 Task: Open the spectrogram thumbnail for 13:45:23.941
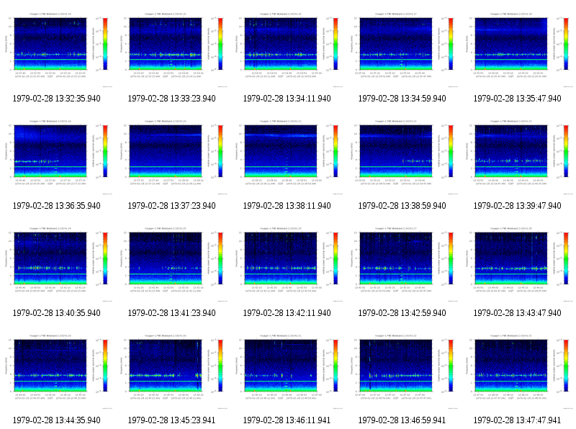pyautogui.click(x=171, y=371)
